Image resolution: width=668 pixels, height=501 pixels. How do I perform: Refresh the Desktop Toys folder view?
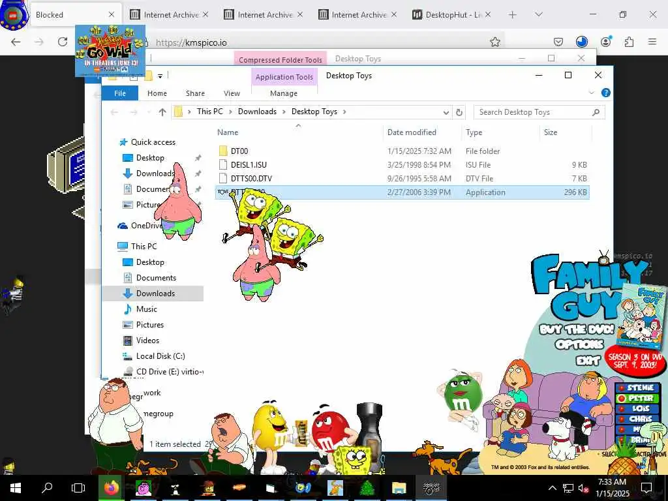tap(459, 112)
